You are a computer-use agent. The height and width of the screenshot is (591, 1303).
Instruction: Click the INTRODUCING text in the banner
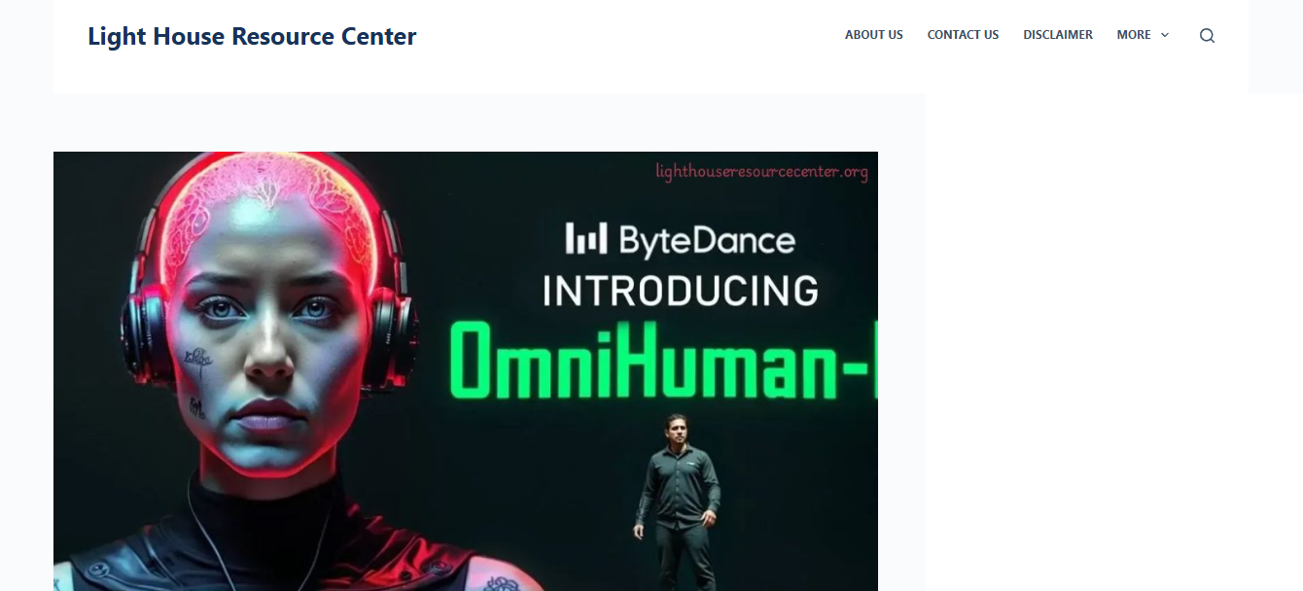click(x=680, y=291)
